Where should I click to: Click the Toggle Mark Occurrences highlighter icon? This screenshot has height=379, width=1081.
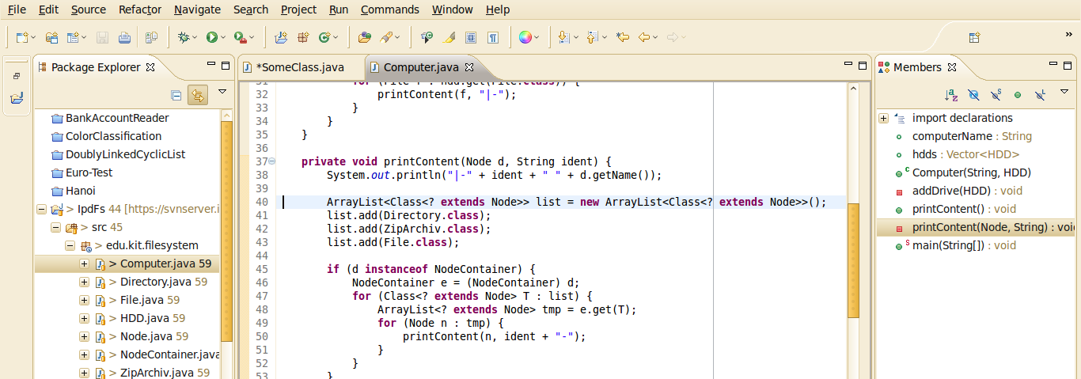449,37
